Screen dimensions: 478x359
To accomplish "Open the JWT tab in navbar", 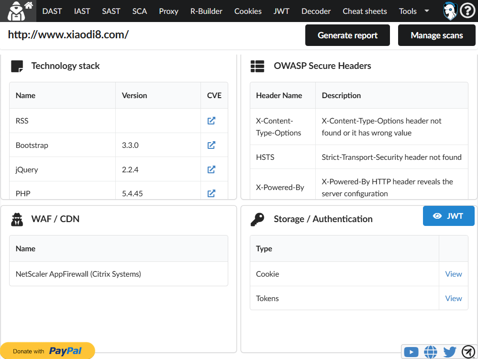I will (281, 11).
